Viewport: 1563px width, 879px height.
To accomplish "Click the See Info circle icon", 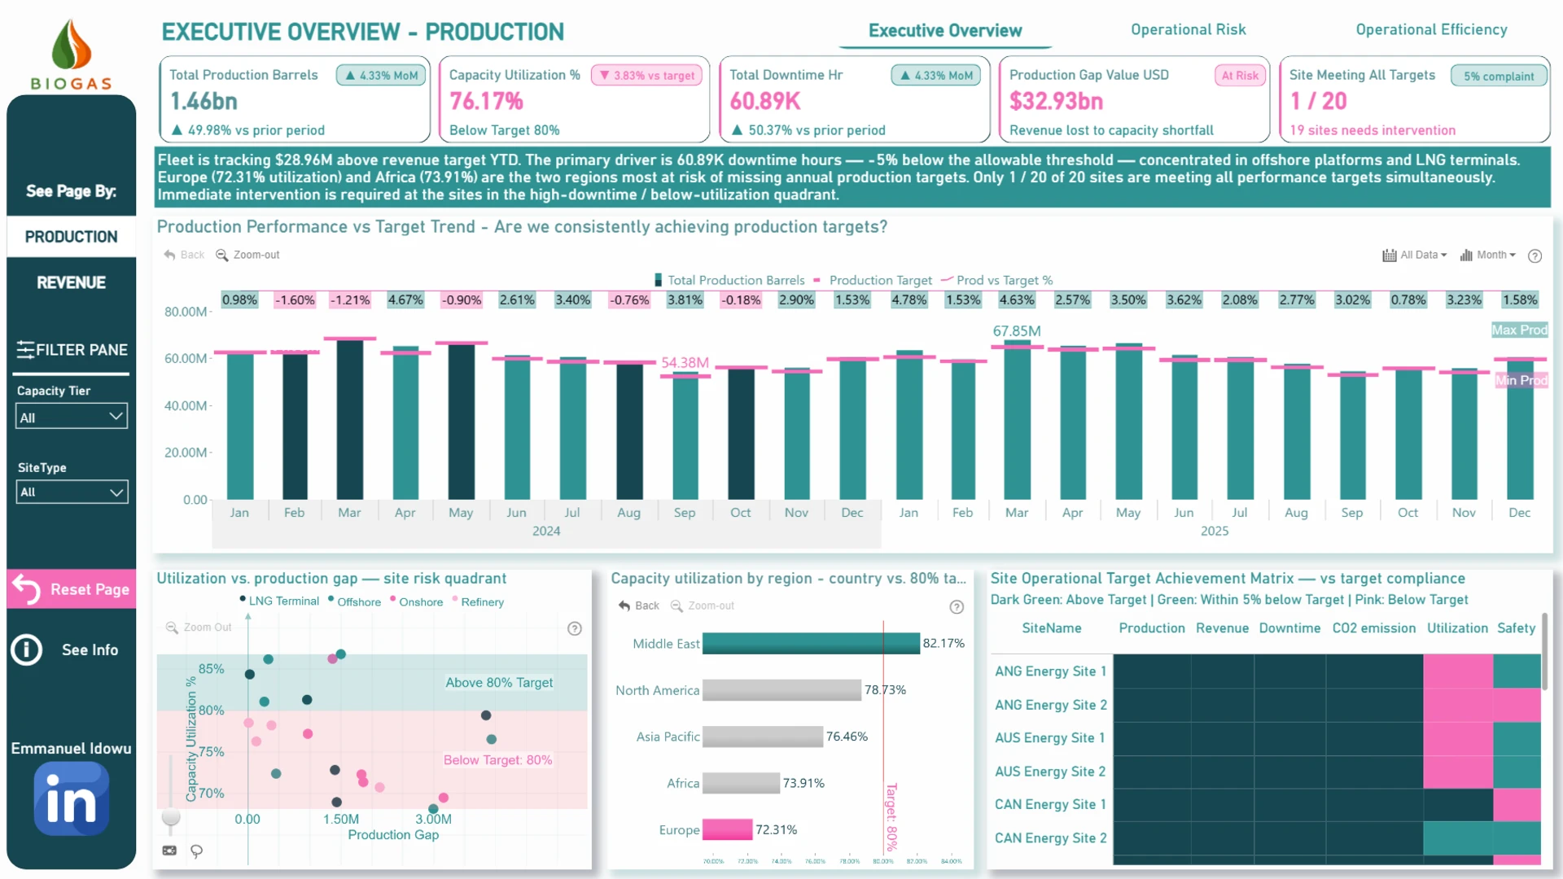I will point(27,650).
